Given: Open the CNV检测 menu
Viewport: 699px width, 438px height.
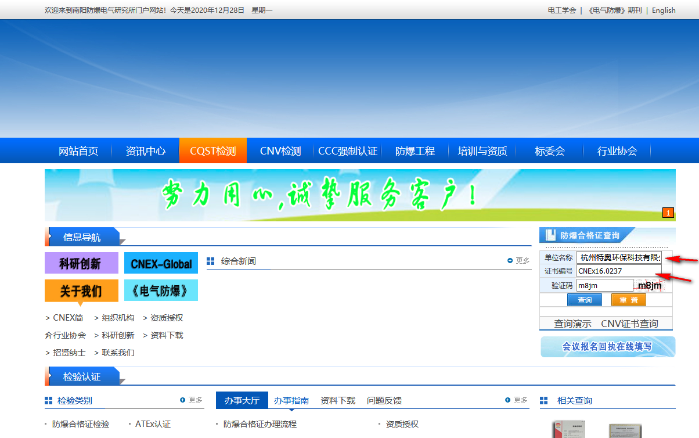Looking at the screenshot, I should 279,150.
